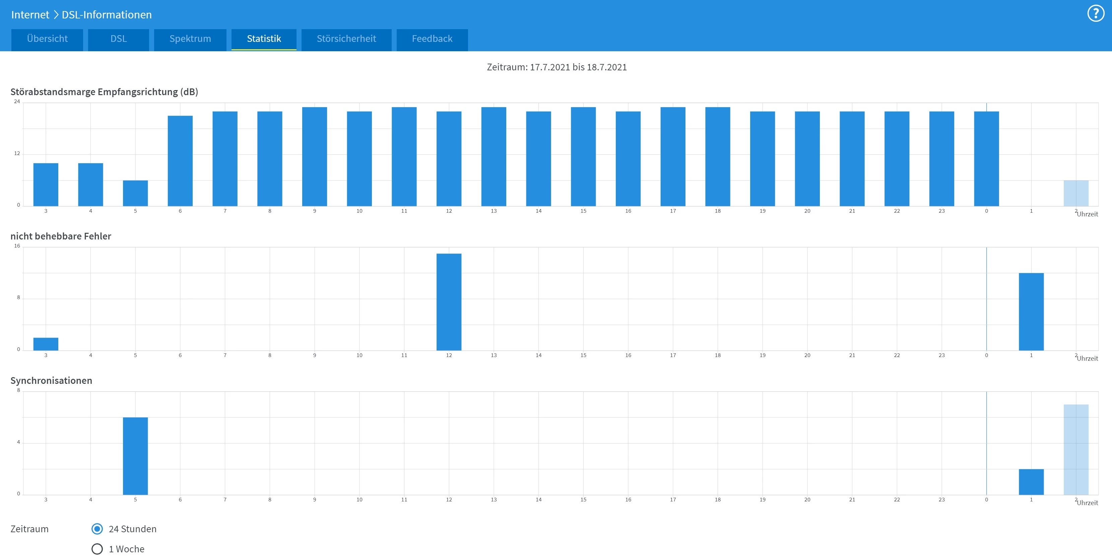
Task: Open the Spektrum tab
Action: tap(190, 39)
